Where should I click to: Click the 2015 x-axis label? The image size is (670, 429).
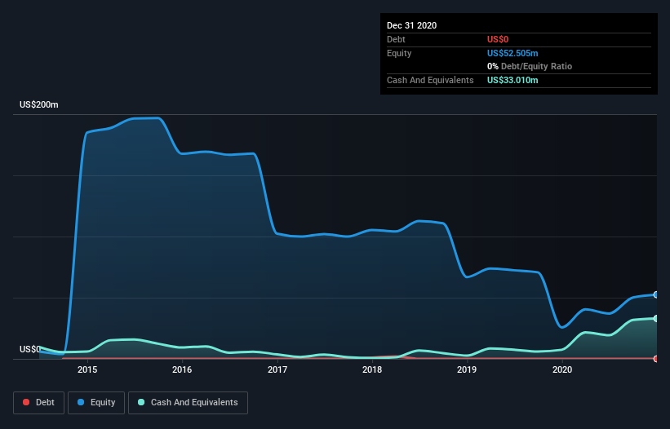[87, 369]
